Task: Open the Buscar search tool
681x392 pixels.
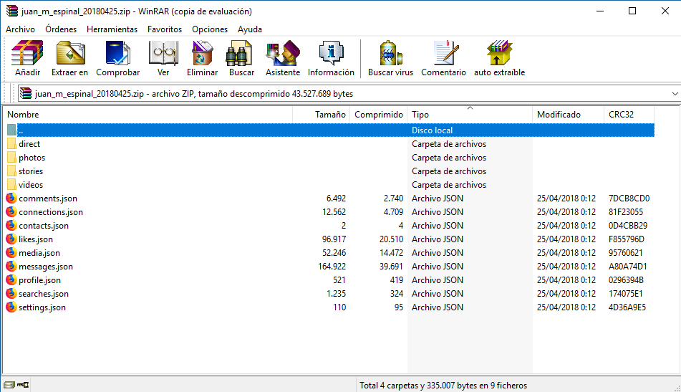Action: pyautogui.click(x=241, y=58)
